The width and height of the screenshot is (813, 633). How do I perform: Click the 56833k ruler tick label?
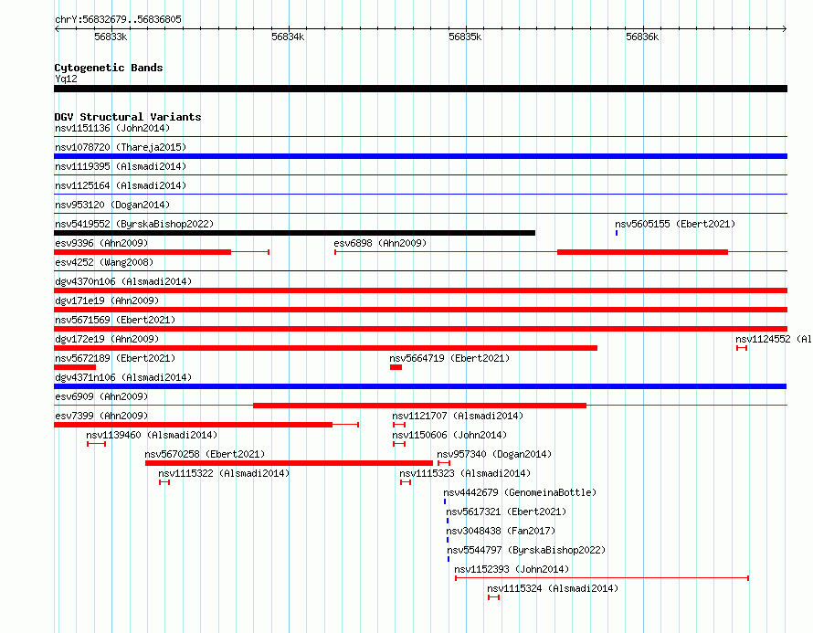coord(111,37)
